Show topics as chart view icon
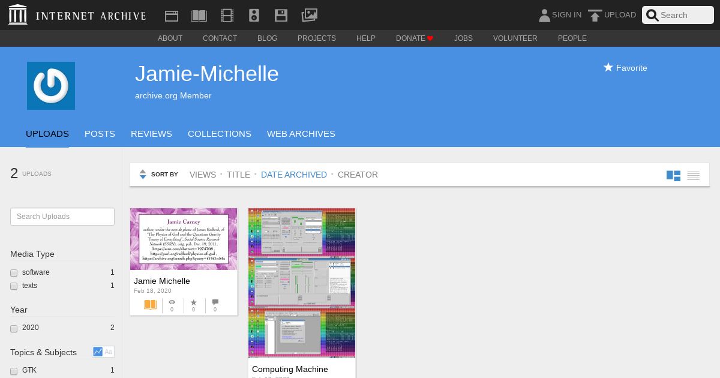 (x=98, y=352)
